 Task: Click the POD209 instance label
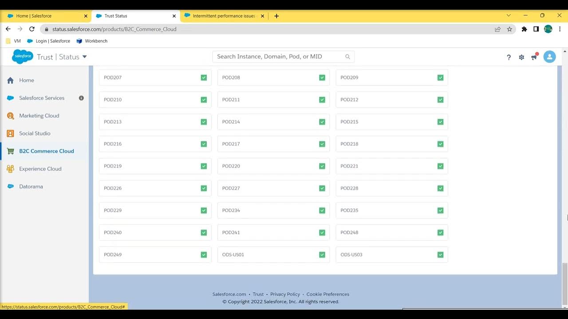tap(349, 78)
